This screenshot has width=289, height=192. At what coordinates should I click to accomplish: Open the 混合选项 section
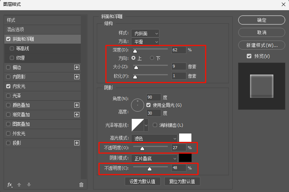pyautogui.click(x=43, y=29)
